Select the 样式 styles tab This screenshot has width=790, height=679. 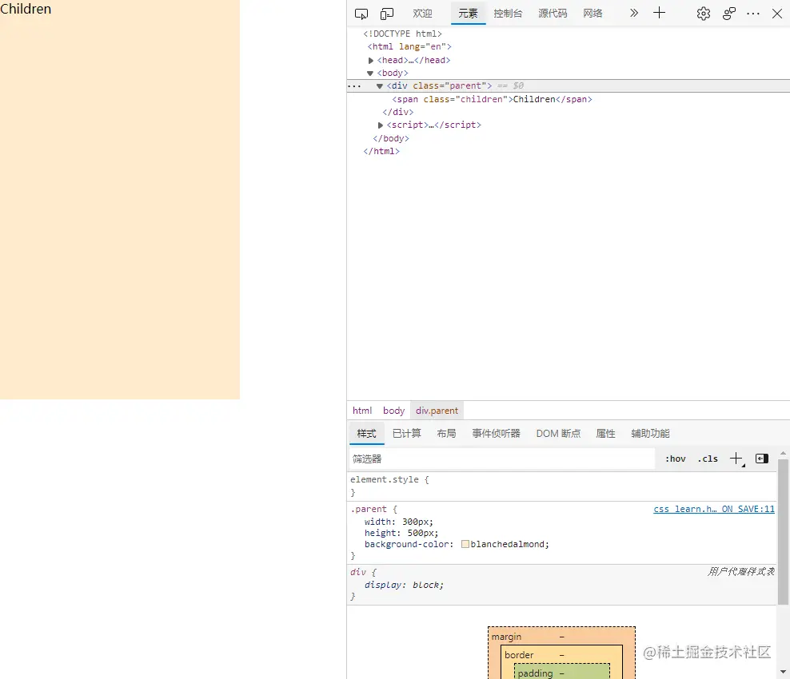tap(367, 434)
